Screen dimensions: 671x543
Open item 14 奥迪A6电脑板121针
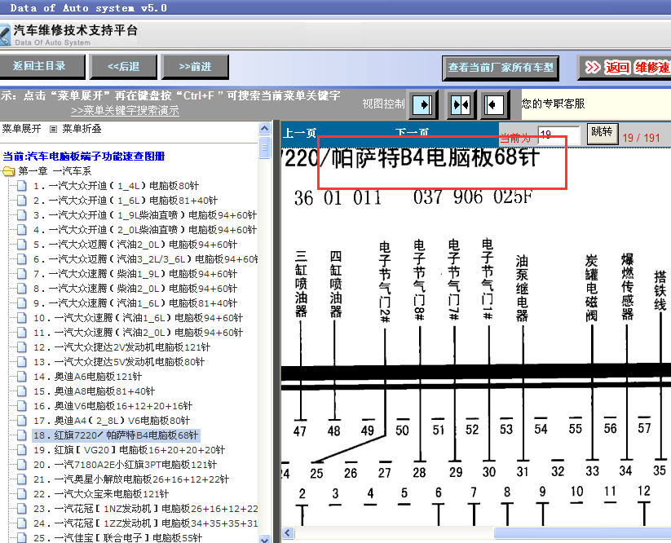click(88, 377)
